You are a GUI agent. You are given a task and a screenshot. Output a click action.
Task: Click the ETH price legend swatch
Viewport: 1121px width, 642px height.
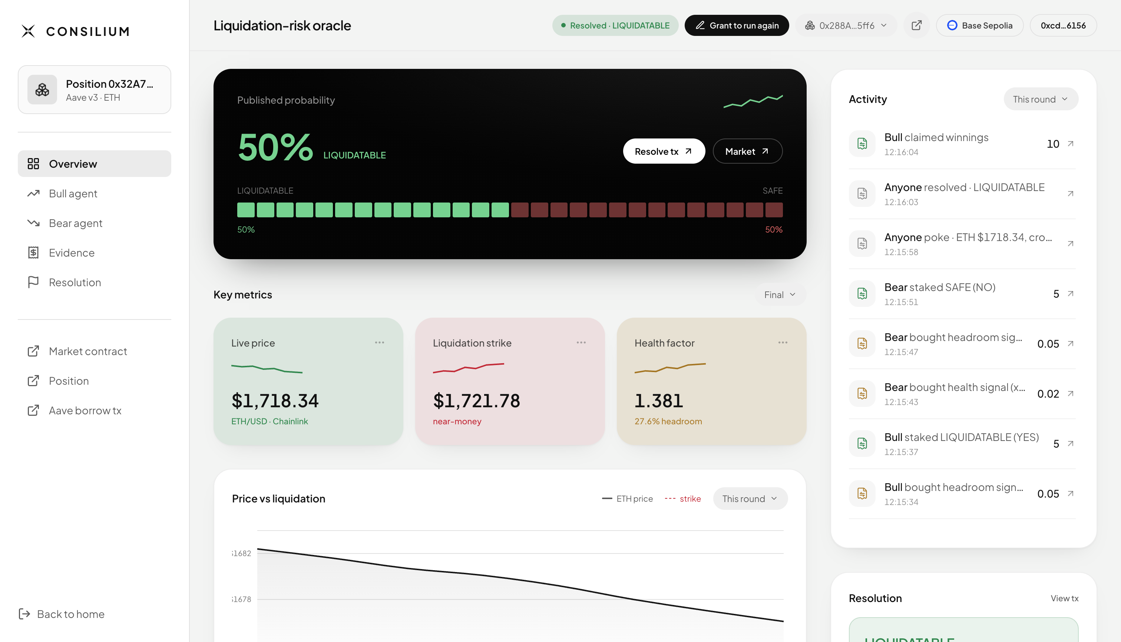pos(607,499)
